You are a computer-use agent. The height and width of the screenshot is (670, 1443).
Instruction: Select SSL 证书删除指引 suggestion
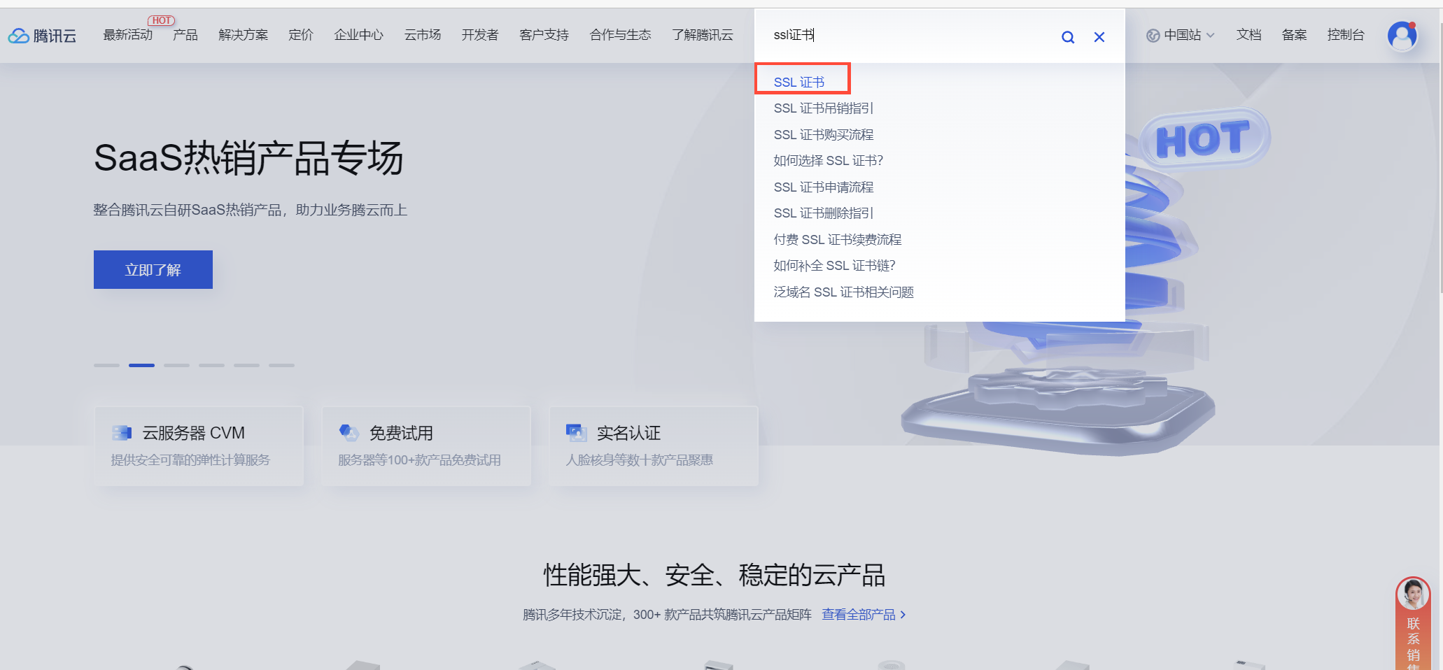pyautogui.click(x=823, y=213)
